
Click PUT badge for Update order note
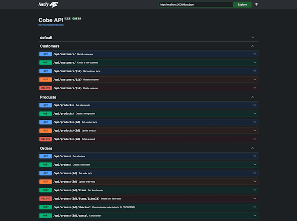point(45,182)
